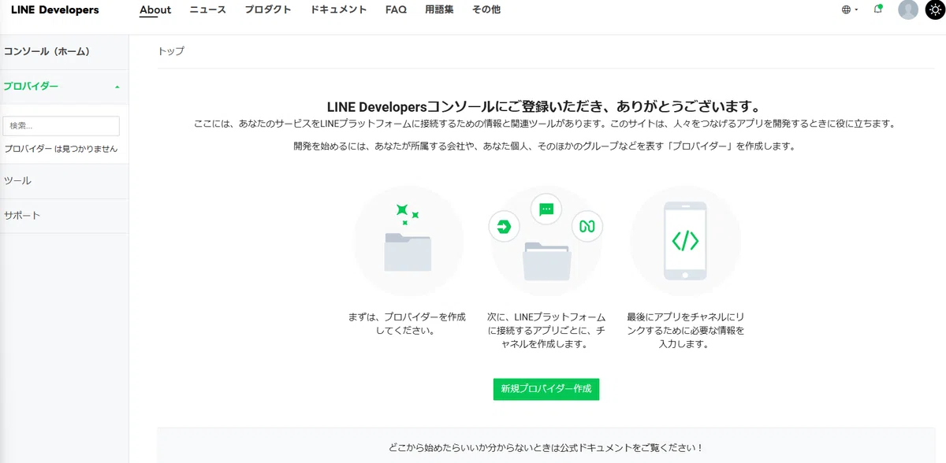
Task: Open the 用語集 menu item
Action: pyautogui.click(x=439, y=10)
